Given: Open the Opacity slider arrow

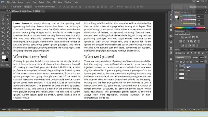Looking at the screenshot, I should (206, 58).
